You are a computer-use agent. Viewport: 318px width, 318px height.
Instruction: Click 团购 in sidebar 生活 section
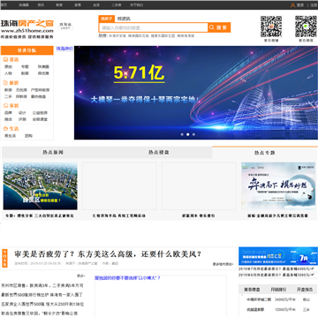pos(28,136)
